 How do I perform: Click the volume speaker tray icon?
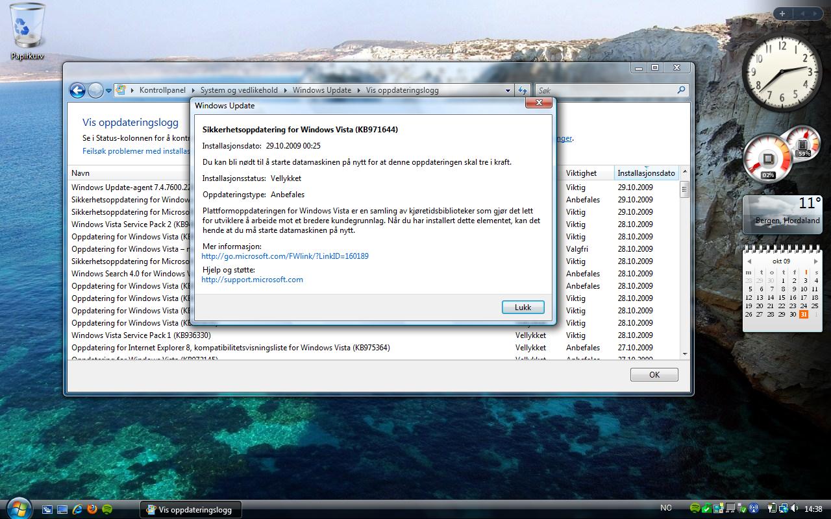click(795, 509)
